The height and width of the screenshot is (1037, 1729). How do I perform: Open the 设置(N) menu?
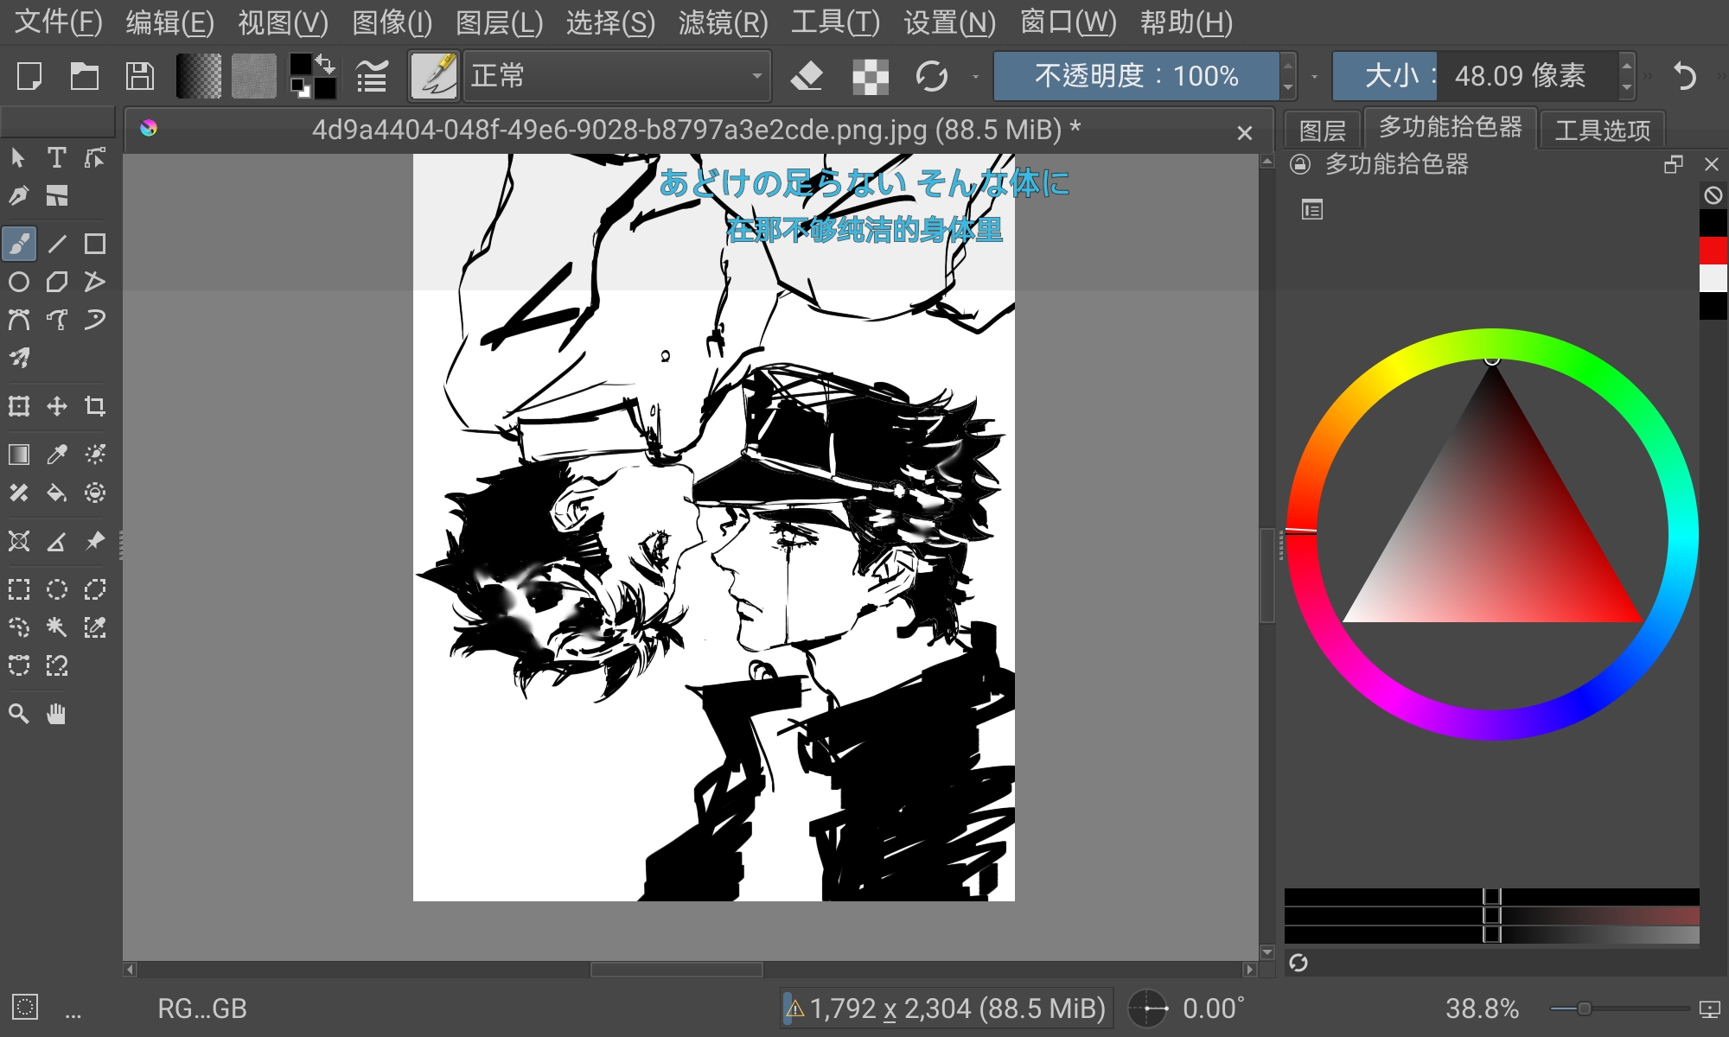pos(949,22)
